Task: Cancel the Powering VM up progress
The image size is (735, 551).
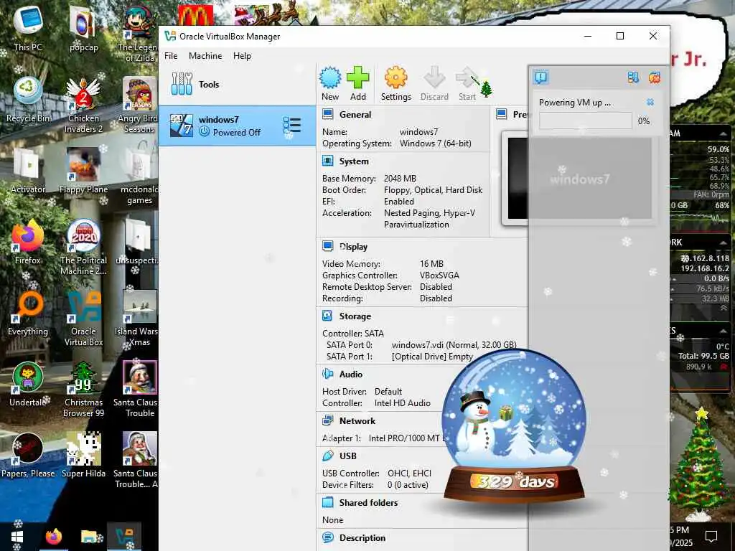Action: click(x=650, y=102)
